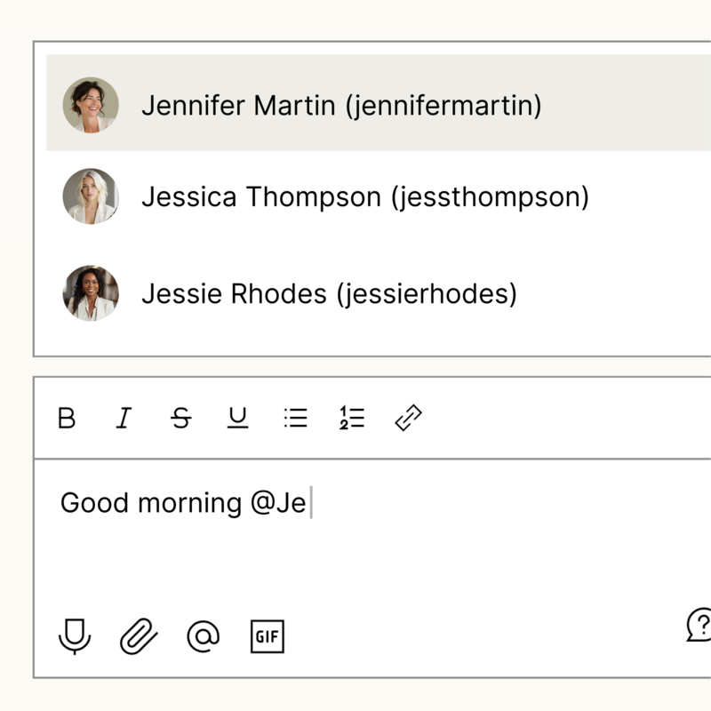Focus the message text after "Good morning @Je"
Image resolution: width=711 pixels, height=711 pixels.
click(311, 502)
